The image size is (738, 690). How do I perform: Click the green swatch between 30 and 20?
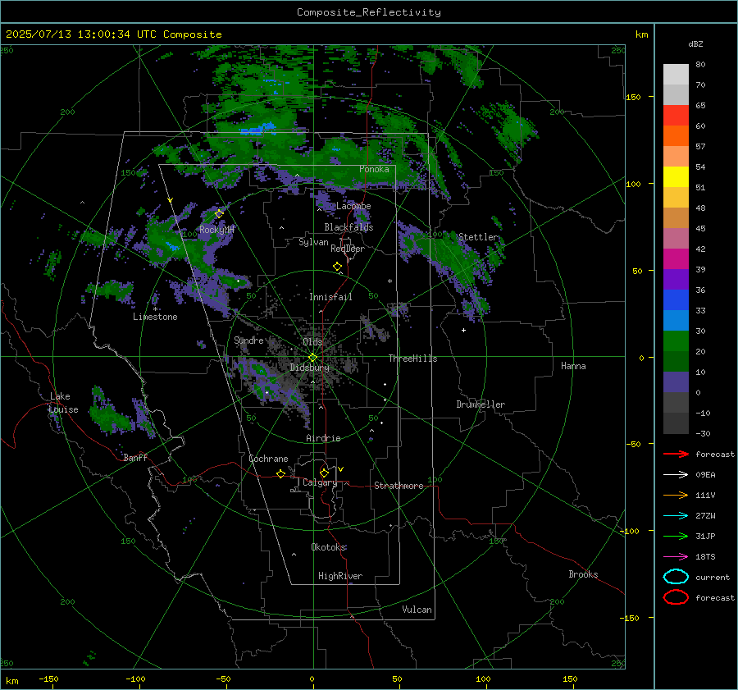[x=676, y=341]
